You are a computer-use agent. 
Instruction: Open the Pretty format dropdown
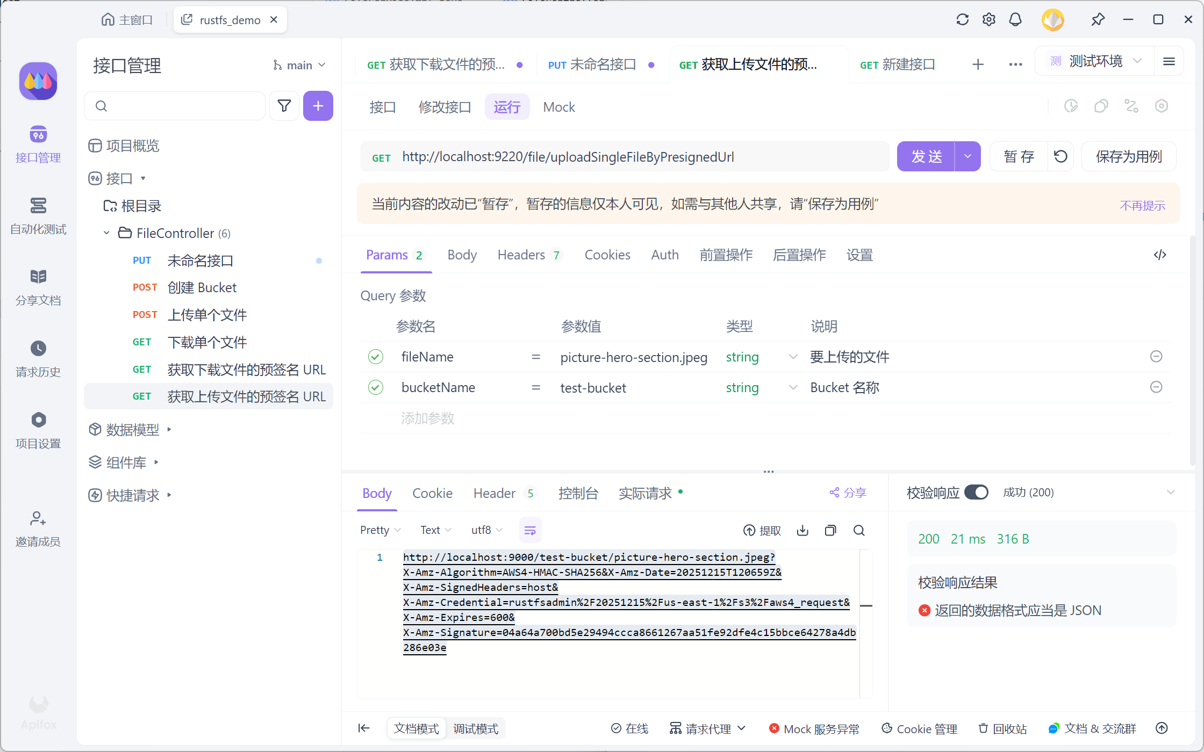381,530
